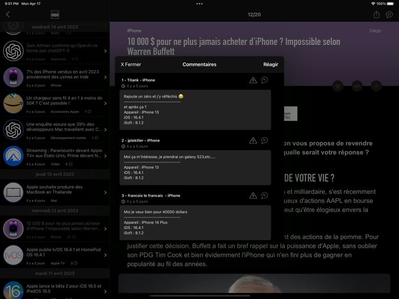Select '1 - Titank - iPhone' comment author
Viewport: 399px width, 299px height.
(x=138, y=80)
